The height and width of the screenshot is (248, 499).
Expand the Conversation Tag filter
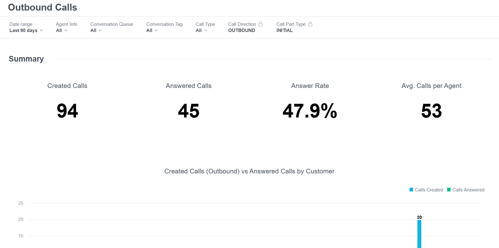click(152, 30)
